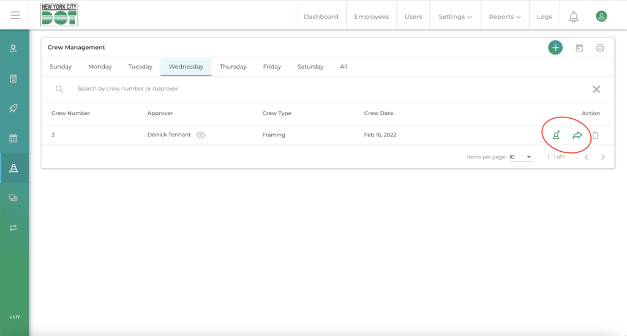627x336 pixels.
Task: Switch to the Thursday tab
Action: coord(233,67)
